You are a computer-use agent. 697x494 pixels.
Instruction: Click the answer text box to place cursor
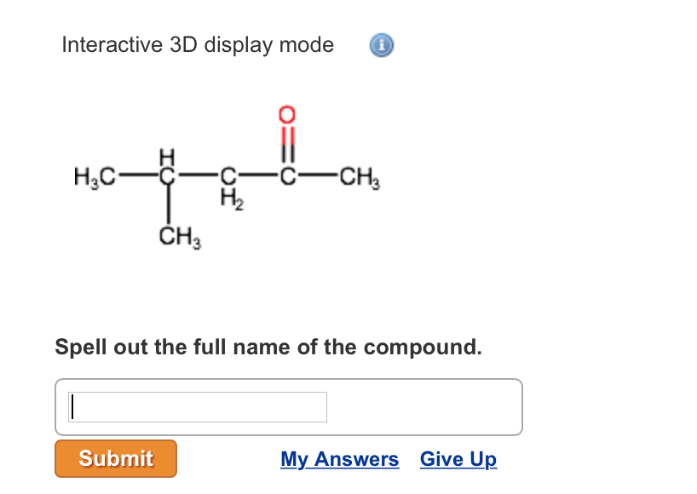click(196, 406)
